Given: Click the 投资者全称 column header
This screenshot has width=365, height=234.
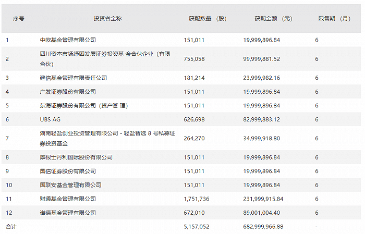Looking at the screenshot, I should coord(107,18).
